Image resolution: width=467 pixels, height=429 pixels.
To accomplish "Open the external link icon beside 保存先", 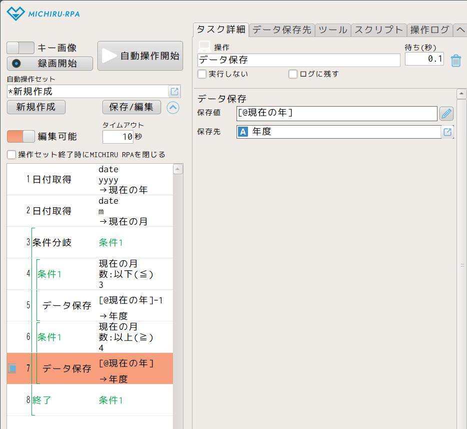I will (x=447, y=132).
